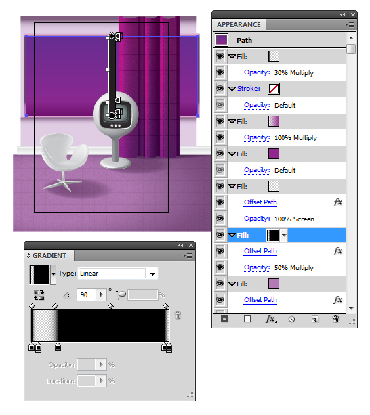Click pink-to-white gradient Fill swatch
370x415 pixels.
(x=274, y=121)
